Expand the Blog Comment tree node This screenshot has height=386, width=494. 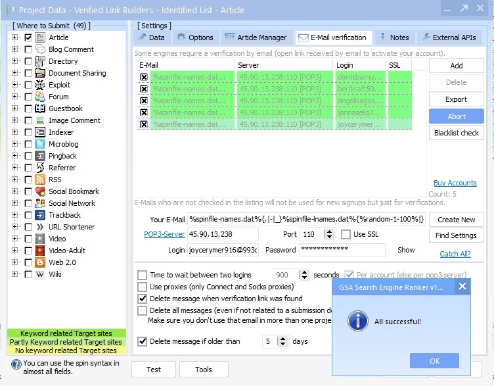click(14, 49)
